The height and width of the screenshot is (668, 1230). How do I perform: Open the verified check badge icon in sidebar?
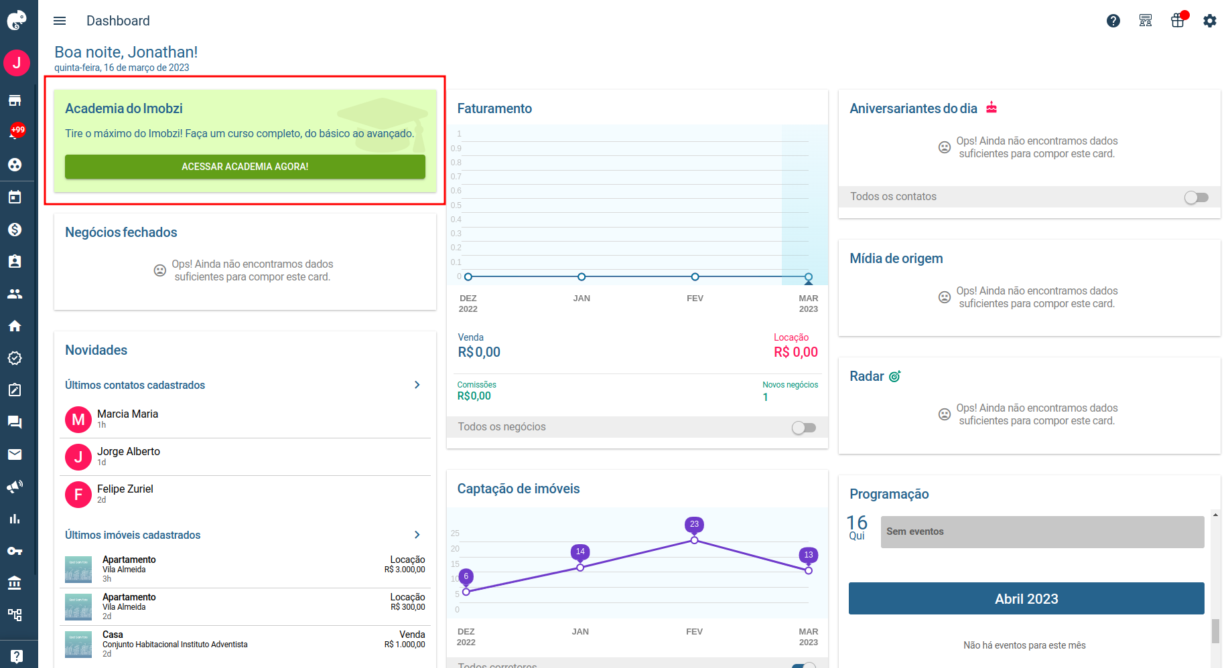[15, 357]
